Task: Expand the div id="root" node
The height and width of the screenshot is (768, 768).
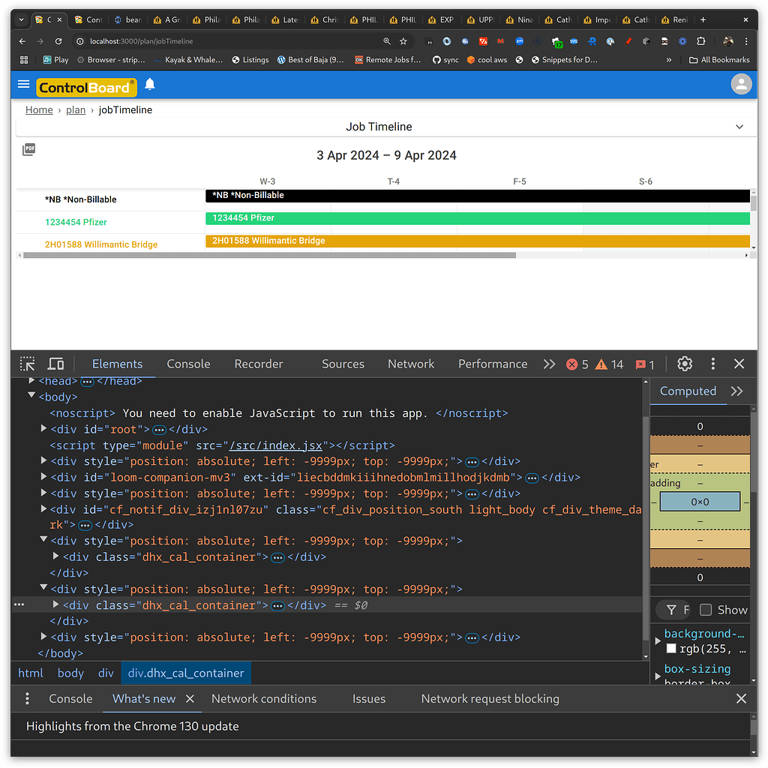Action: (x=43, y=428)
